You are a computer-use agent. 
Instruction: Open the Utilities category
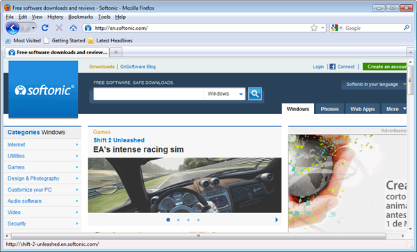point(16,156)
